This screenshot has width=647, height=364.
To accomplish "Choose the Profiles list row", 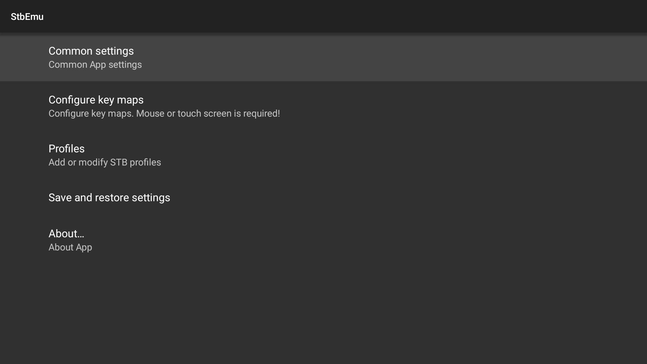I will 323,155.
